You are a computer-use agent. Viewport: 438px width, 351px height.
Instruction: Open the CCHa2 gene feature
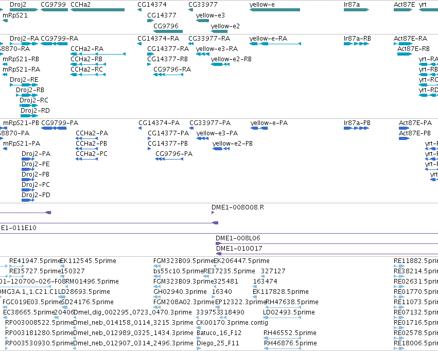[x=97, y=10]
